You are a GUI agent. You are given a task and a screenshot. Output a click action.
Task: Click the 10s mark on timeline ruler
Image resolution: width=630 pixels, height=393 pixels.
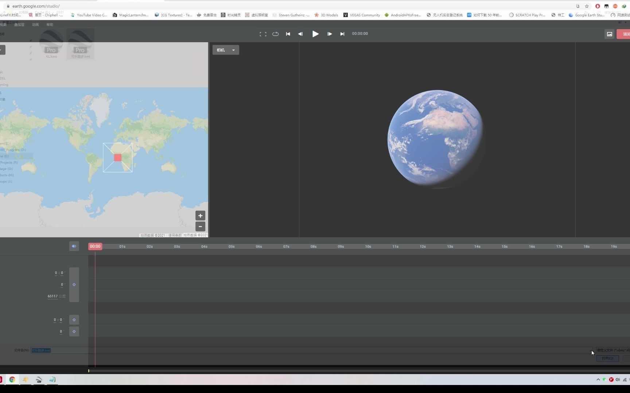(x=368, y=247)
